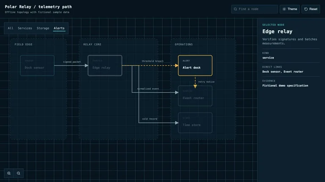Click the Offline topology subtitle text

pos(37,12)
